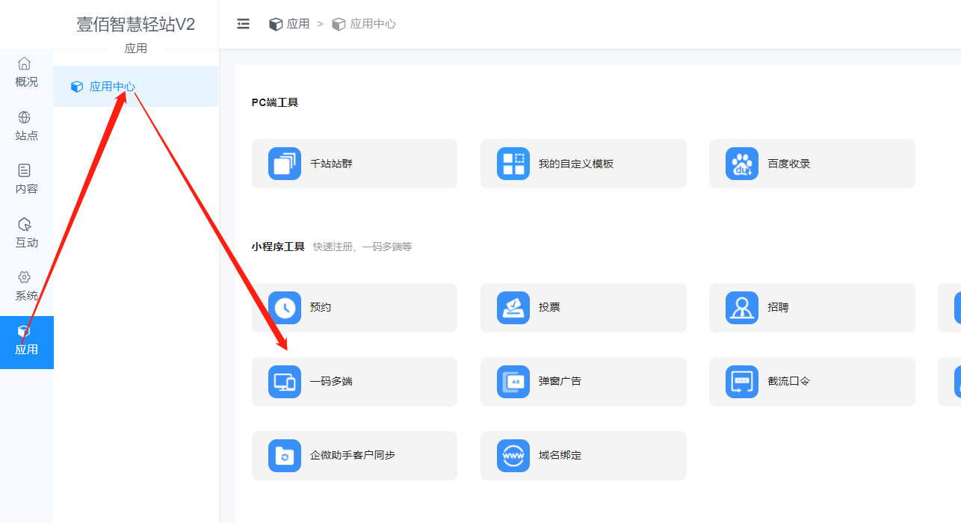Click the 我的自定义模板 grid icon
This screenshot has width=961, height=523.
(513, 164)
